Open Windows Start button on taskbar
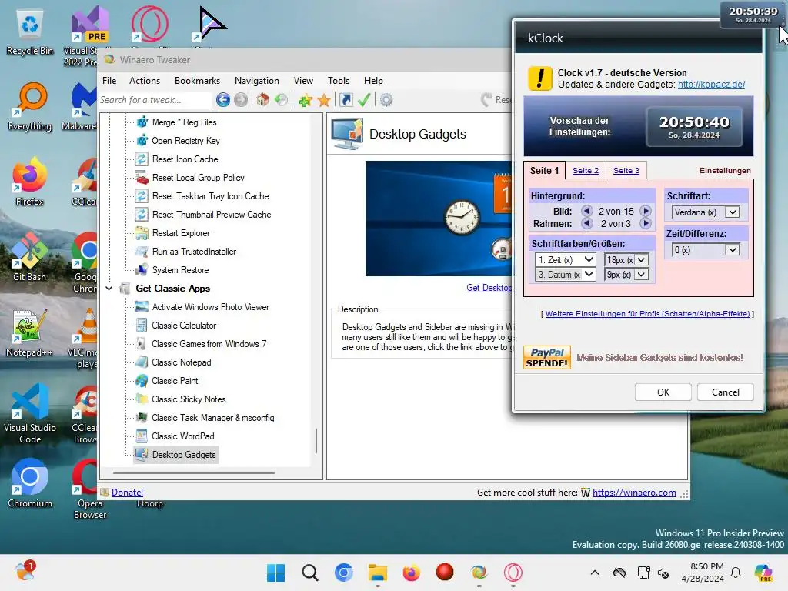This screenshot has height=591, width=788. tap(275, 573)
